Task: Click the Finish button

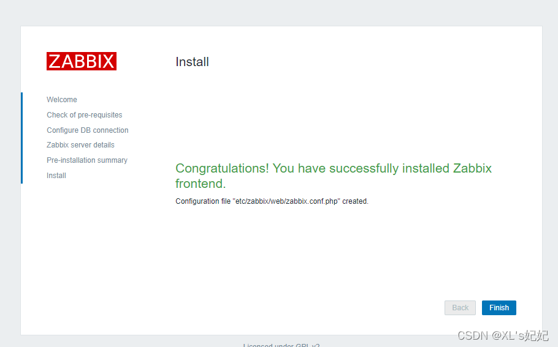Action: pos(499,308)
